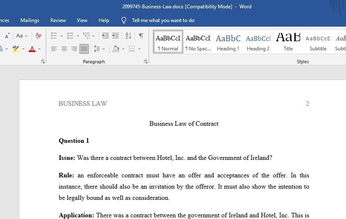The width and height of the screenshot is (346, 219).
Task: Toggle Center alignment
Action: [x=64, y=49]
